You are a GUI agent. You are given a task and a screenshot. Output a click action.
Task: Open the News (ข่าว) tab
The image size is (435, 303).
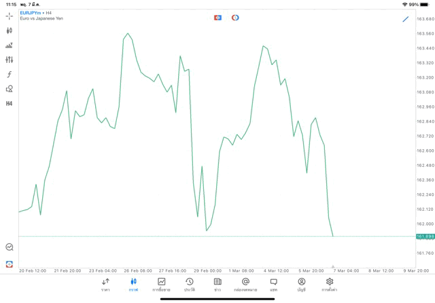point(217,284)
